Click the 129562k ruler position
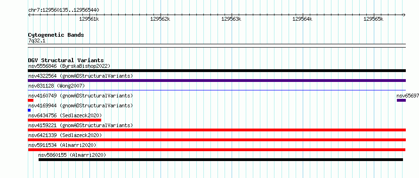 pos(161,19)
